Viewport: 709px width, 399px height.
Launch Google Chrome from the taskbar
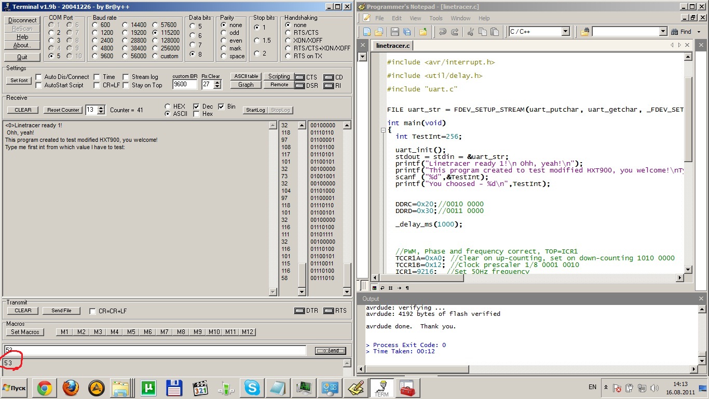pos(44,388)
